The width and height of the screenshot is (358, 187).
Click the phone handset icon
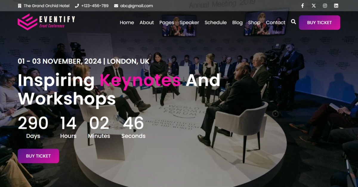pos(77,6)
